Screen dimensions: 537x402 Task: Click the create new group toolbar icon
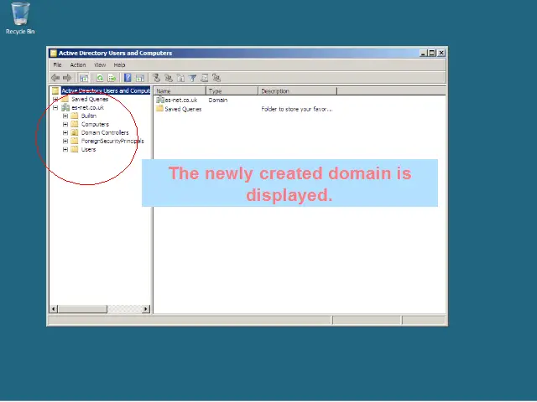point(168,78)
